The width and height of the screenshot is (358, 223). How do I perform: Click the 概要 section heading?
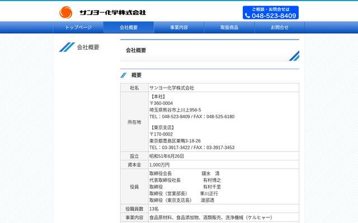136,75
